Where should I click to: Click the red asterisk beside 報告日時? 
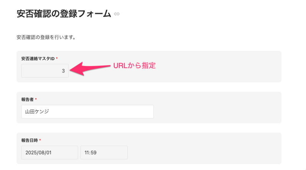pos(40,141)
